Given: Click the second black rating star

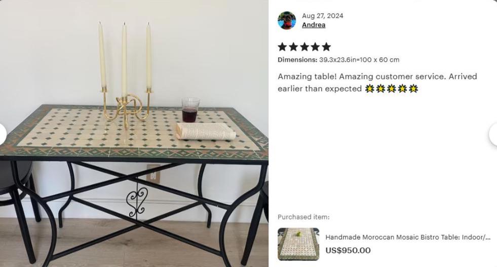Looking at the screenshot, I should [293, 47].
